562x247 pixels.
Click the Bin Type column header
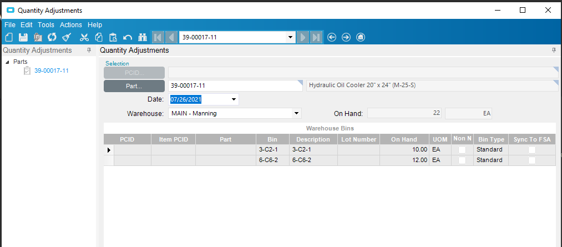pos(490,139)
